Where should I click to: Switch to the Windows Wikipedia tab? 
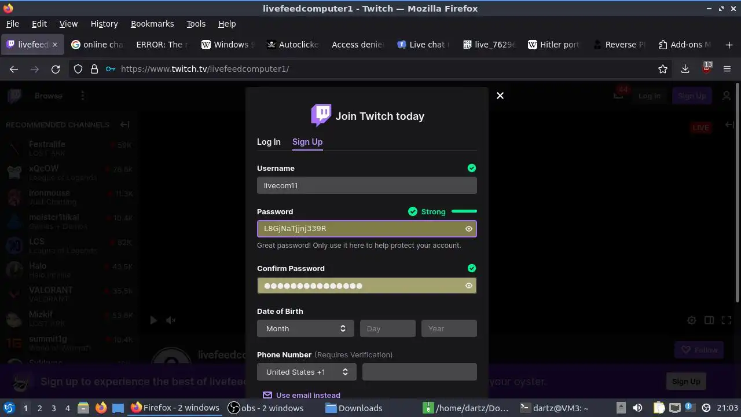[x=228, y=45]
